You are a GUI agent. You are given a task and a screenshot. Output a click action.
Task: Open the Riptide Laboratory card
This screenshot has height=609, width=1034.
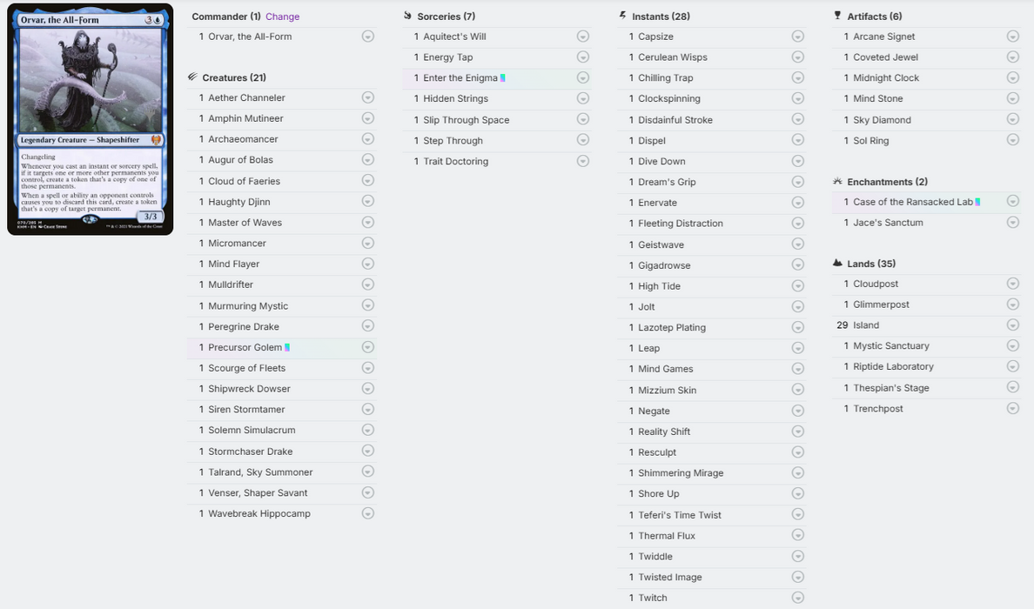(x=893, y=366)
